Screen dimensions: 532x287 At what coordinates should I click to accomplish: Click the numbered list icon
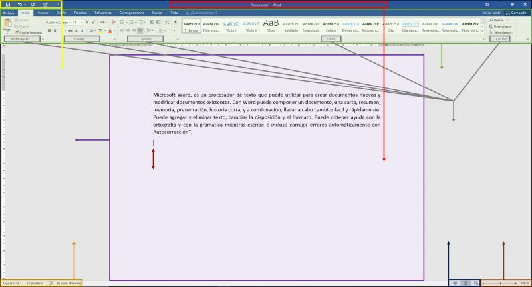131,23
